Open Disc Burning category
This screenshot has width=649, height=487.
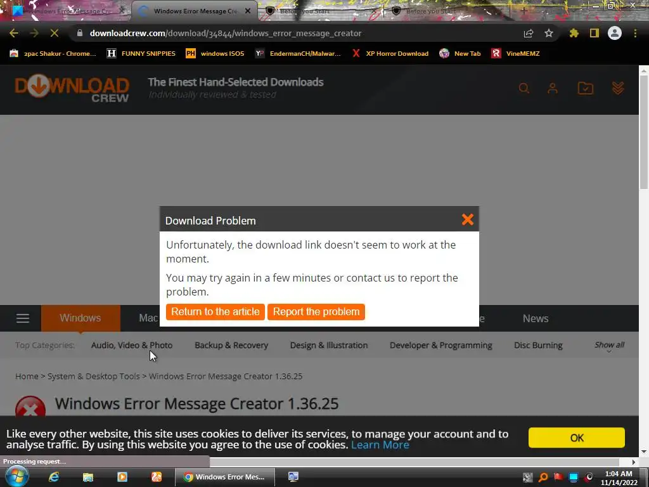point(538,346)
